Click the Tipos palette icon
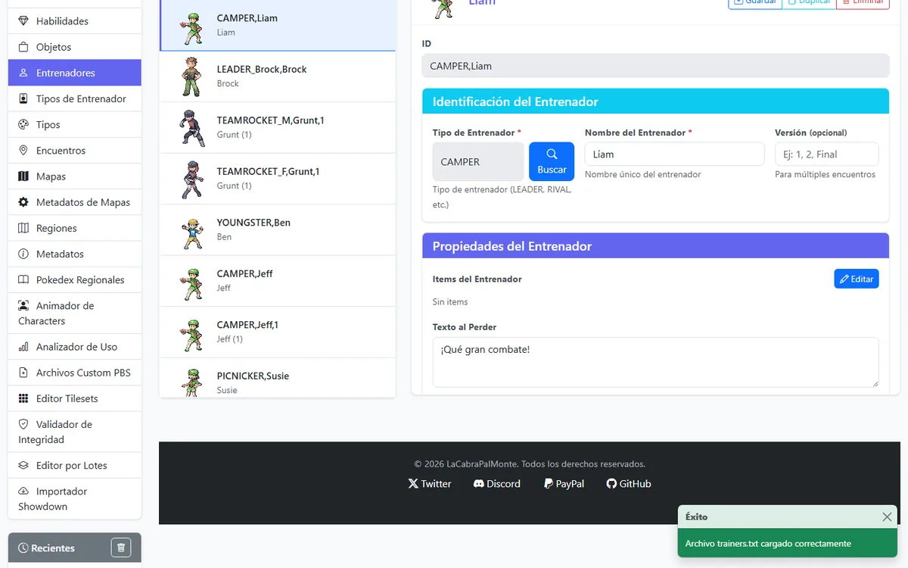908x568 pixels. pyautogui.click(x=23, y=124)
